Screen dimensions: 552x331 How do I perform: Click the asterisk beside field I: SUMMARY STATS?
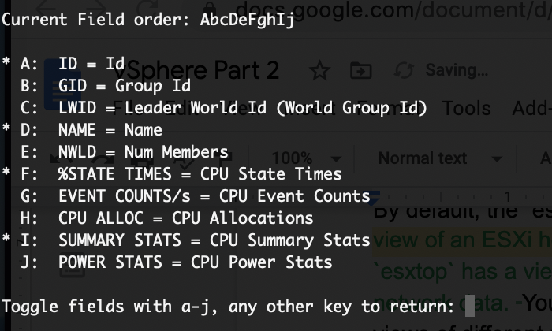click(x=6, y=240)
